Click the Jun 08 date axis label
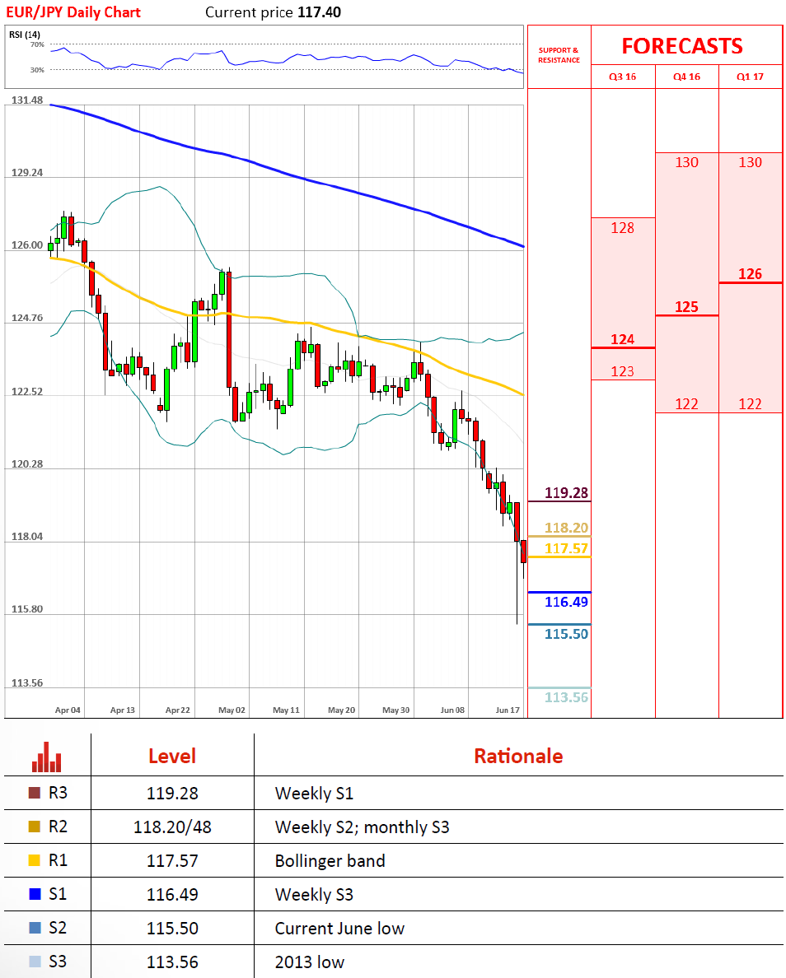The image size is (786, 978). tap(452, 710)
